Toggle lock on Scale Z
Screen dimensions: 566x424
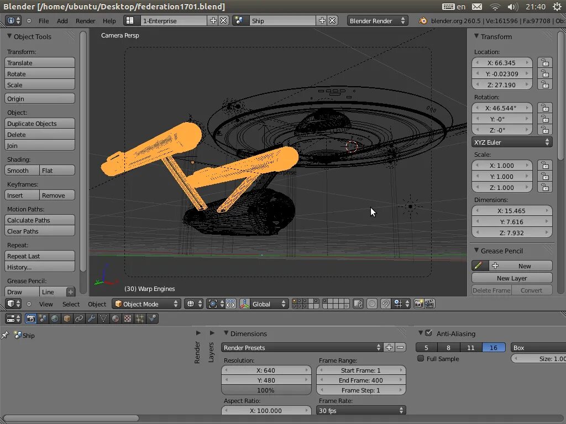point(544,188)
